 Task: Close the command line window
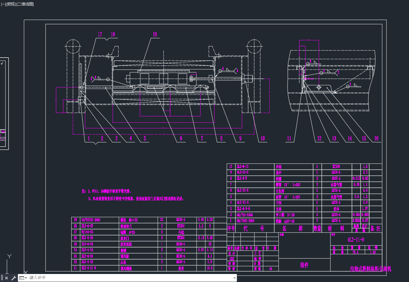(6, 278)
